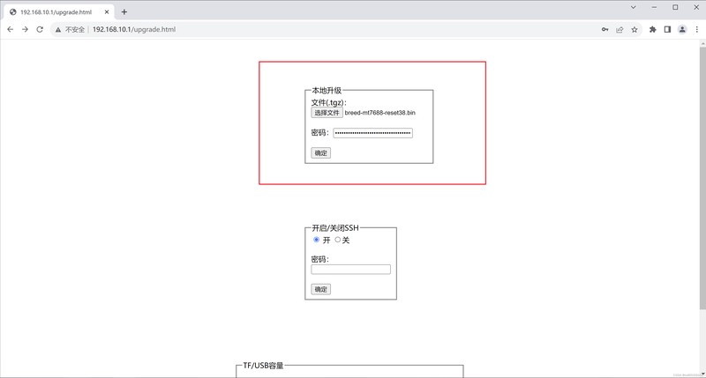Select 开 SSH radio button

tap(316, 240)
